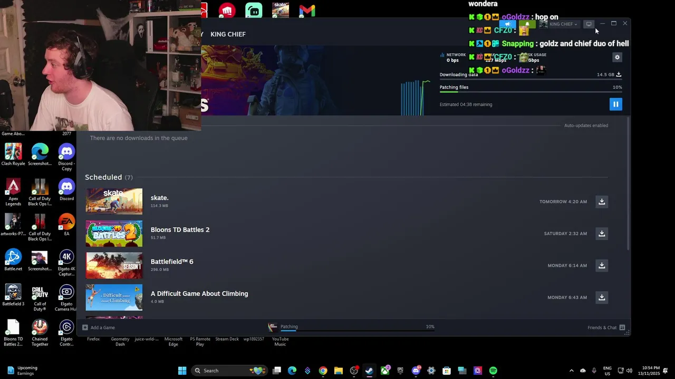The image size is (675, 379).
Task: Click the Add a Game plus icon
Action: pos(85,327)
